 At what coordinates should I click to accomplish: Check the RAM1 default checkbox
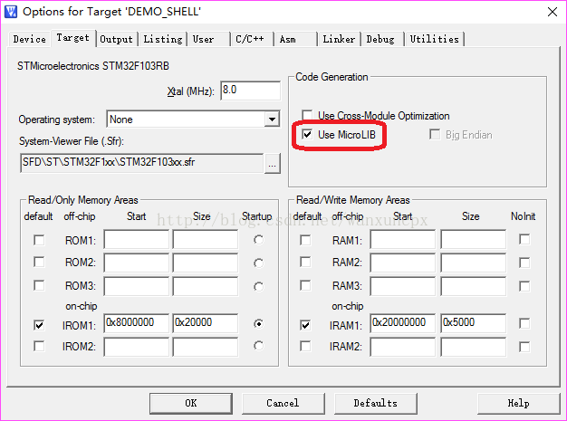tap(305, 240)
